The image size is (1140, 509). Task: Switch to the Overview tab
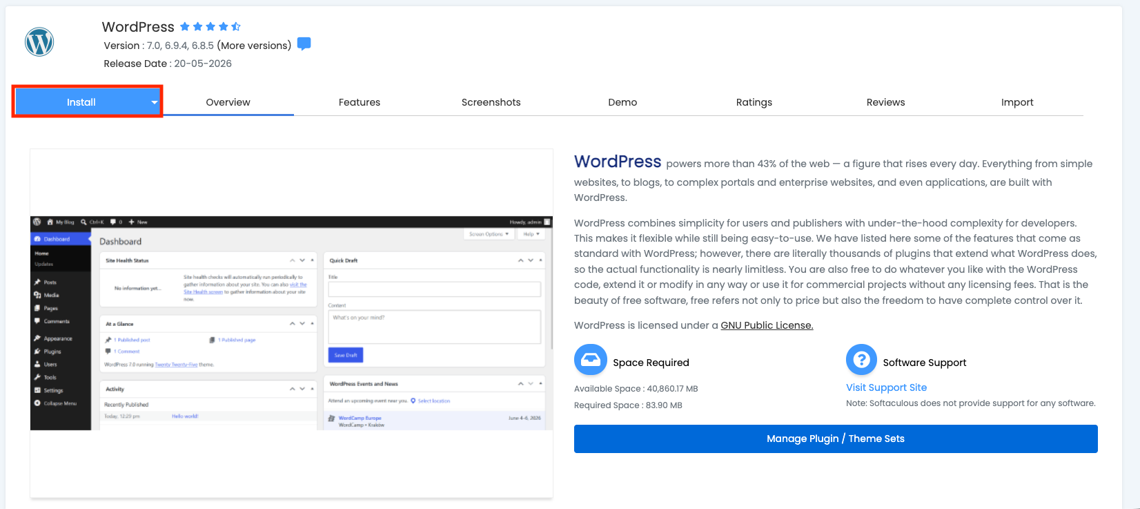point(228,102)
